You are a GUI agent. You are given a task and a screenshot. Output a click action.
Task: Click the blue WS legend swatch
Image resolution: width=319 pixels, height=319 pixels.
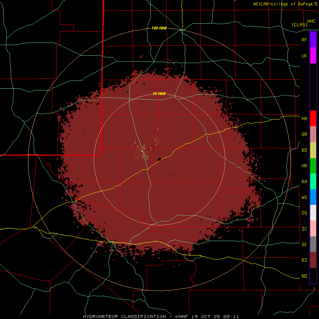tap(313, 197)
